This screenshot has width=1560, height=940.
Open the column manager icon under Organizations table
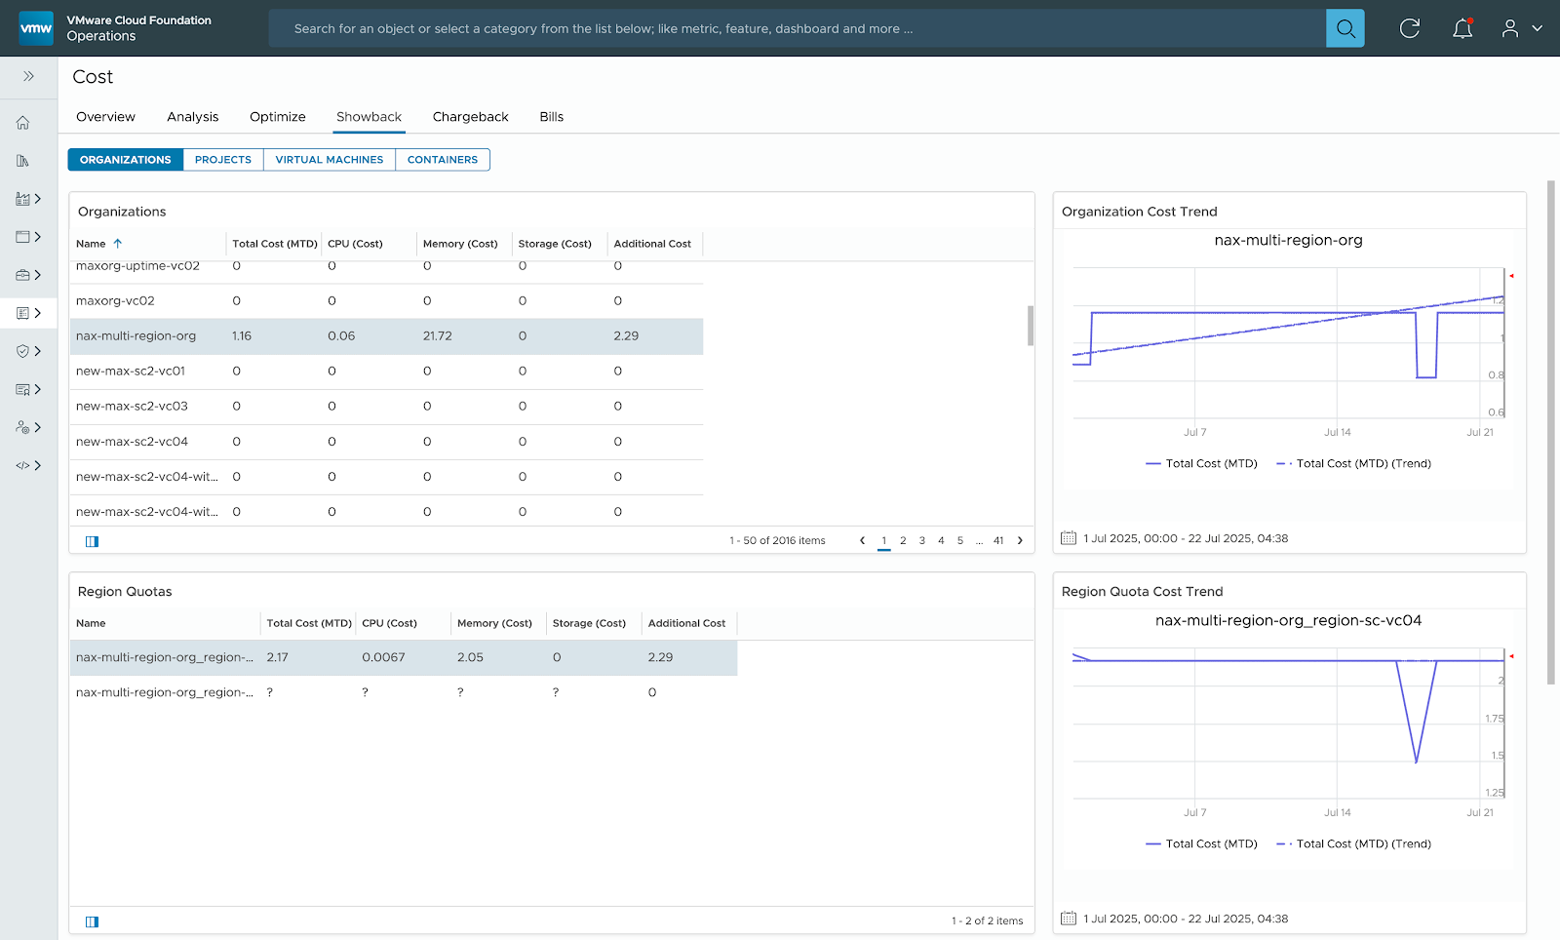(x=92, y=540)
